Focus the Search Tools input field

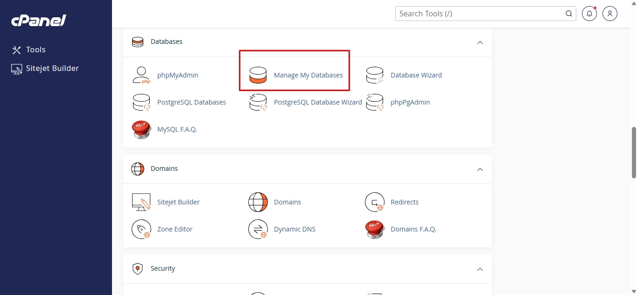click(486, 14)
